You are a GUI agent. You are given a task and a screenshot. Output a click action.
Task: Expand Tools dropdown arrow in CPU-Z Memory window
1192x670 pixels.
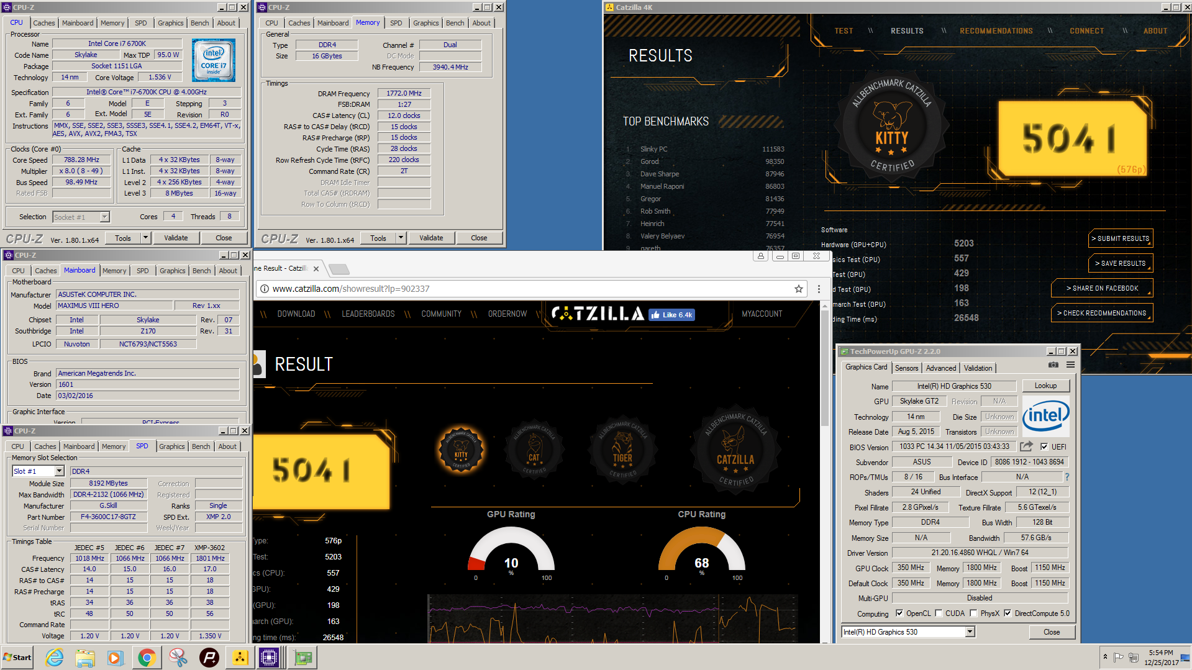401,238
